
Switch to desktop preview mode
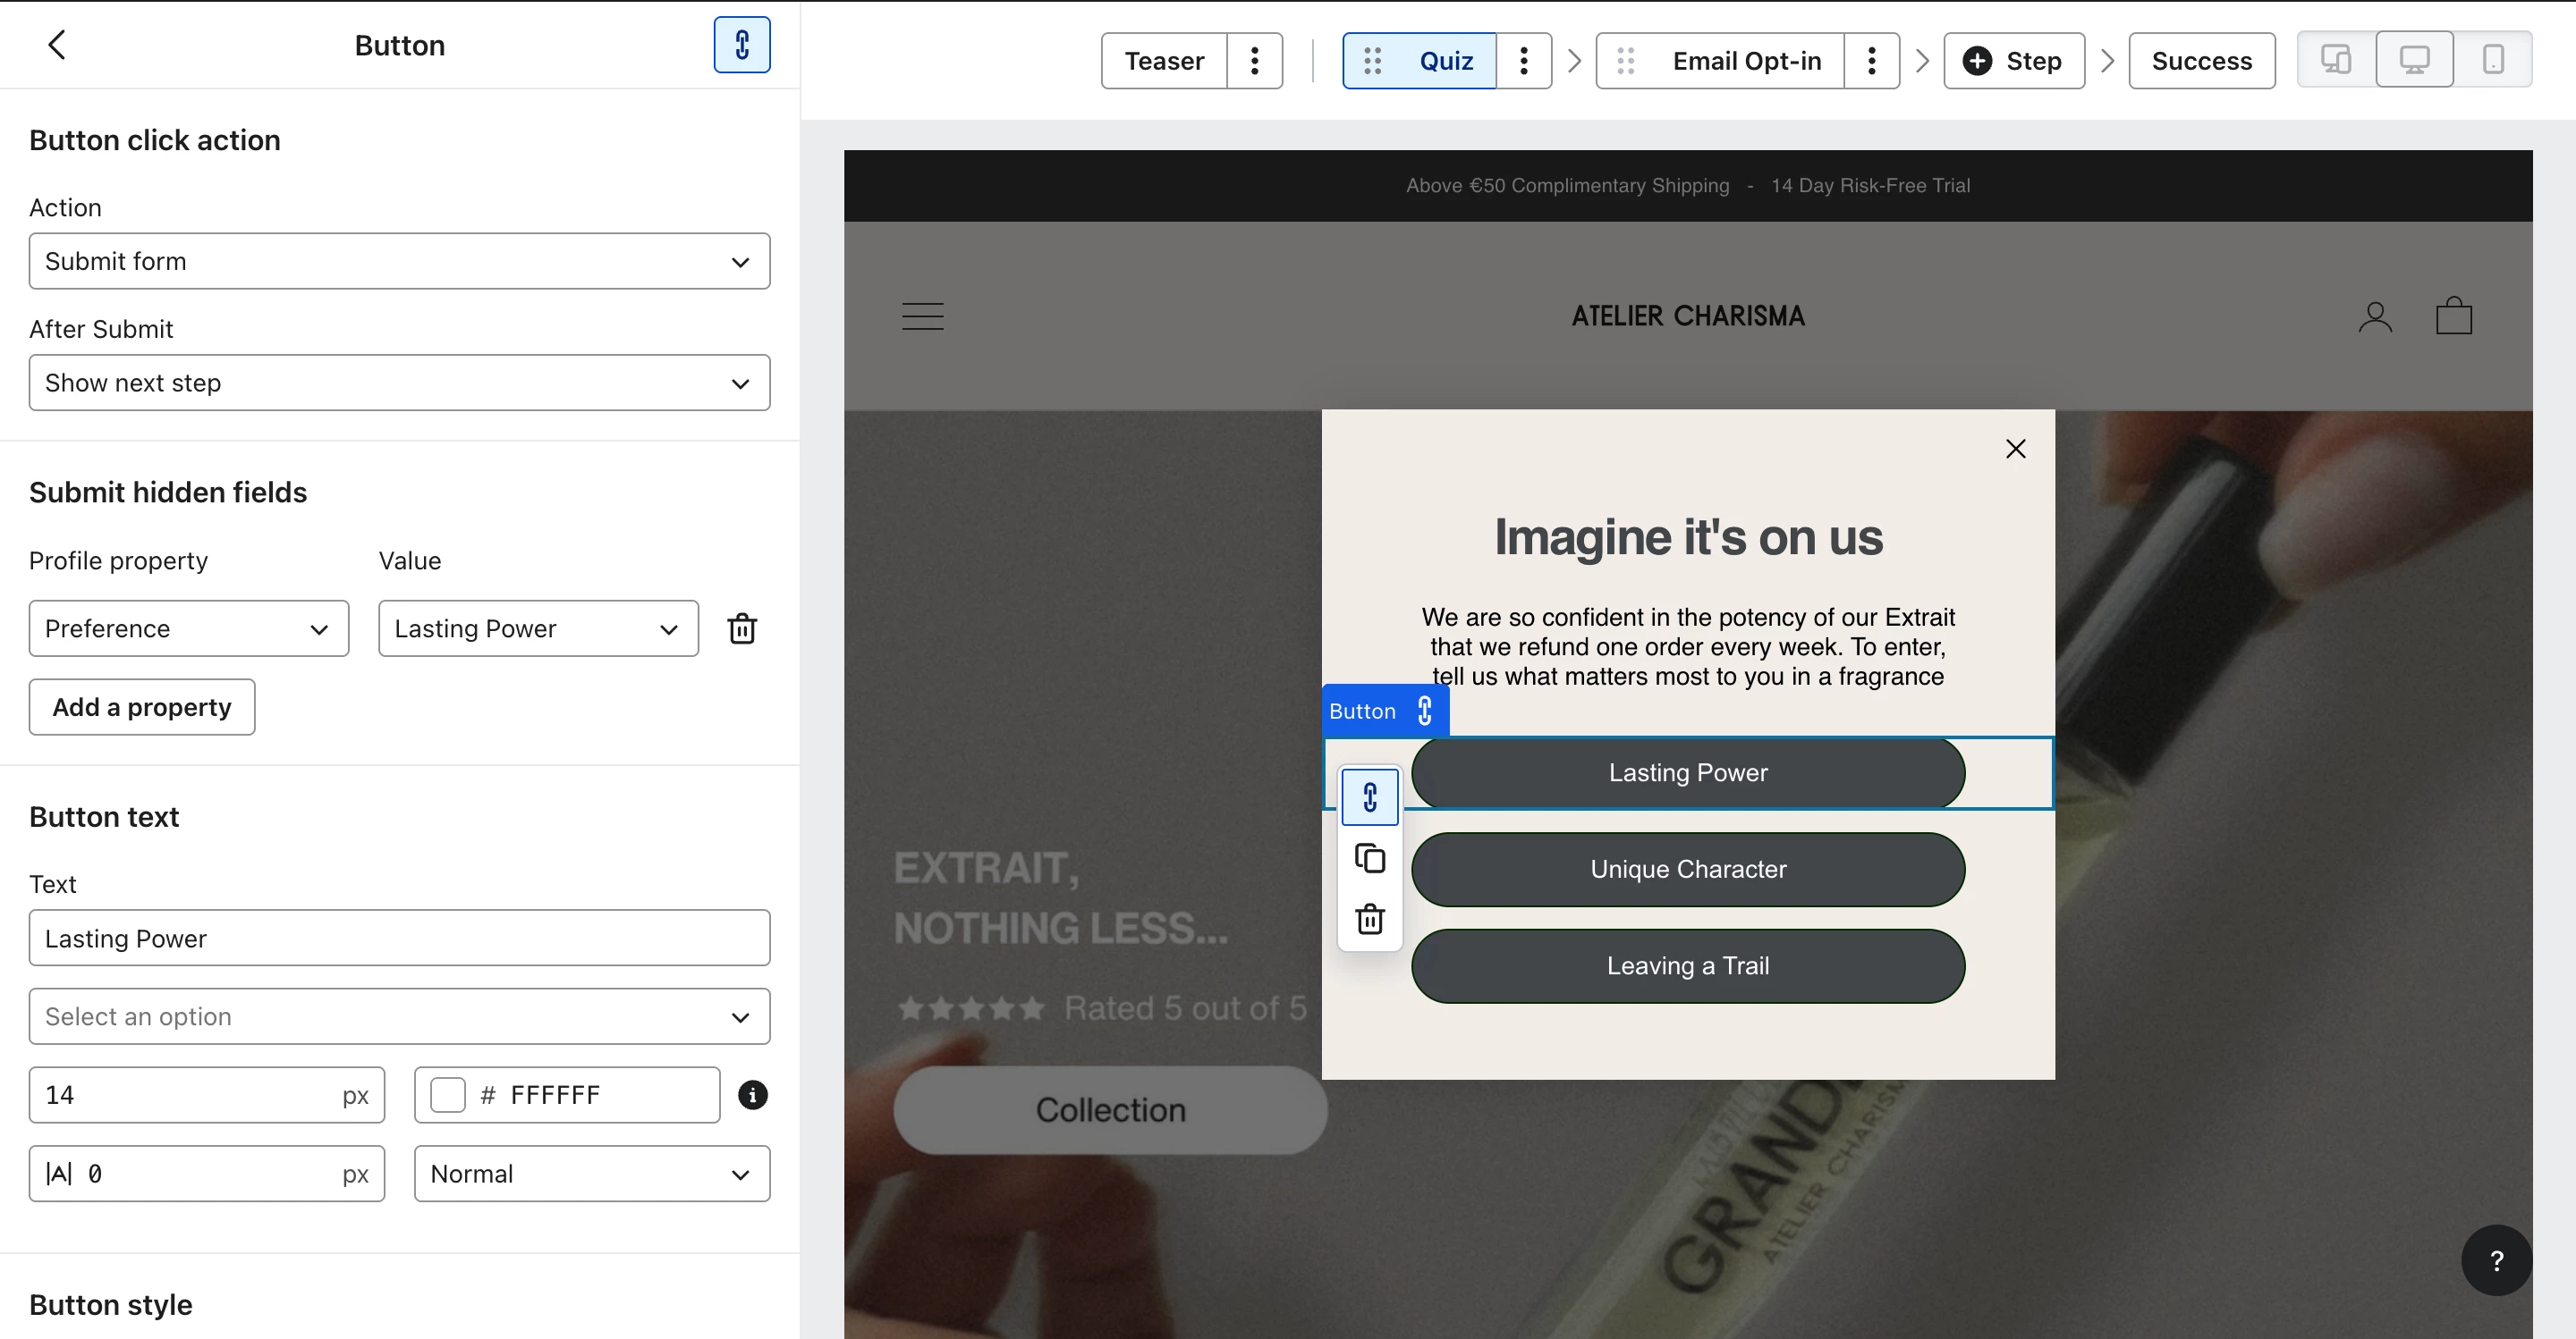2414,60
